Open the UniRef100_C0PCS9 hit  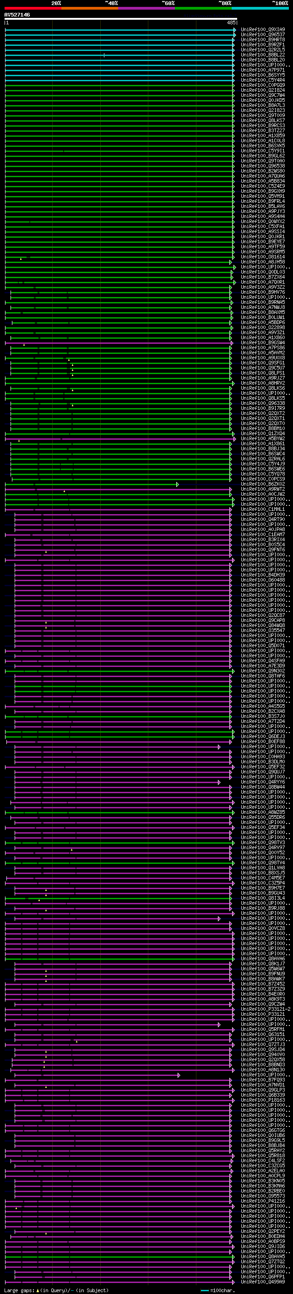pos(263,479)
